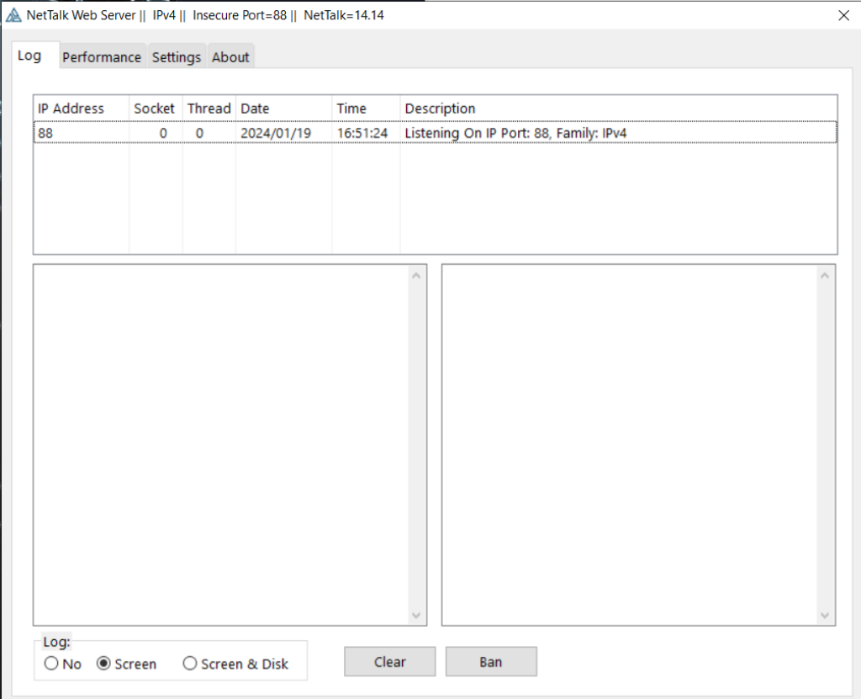This screenshot has height=699, width=861.
Task: Go to the About tab
Action: [230, 57]
